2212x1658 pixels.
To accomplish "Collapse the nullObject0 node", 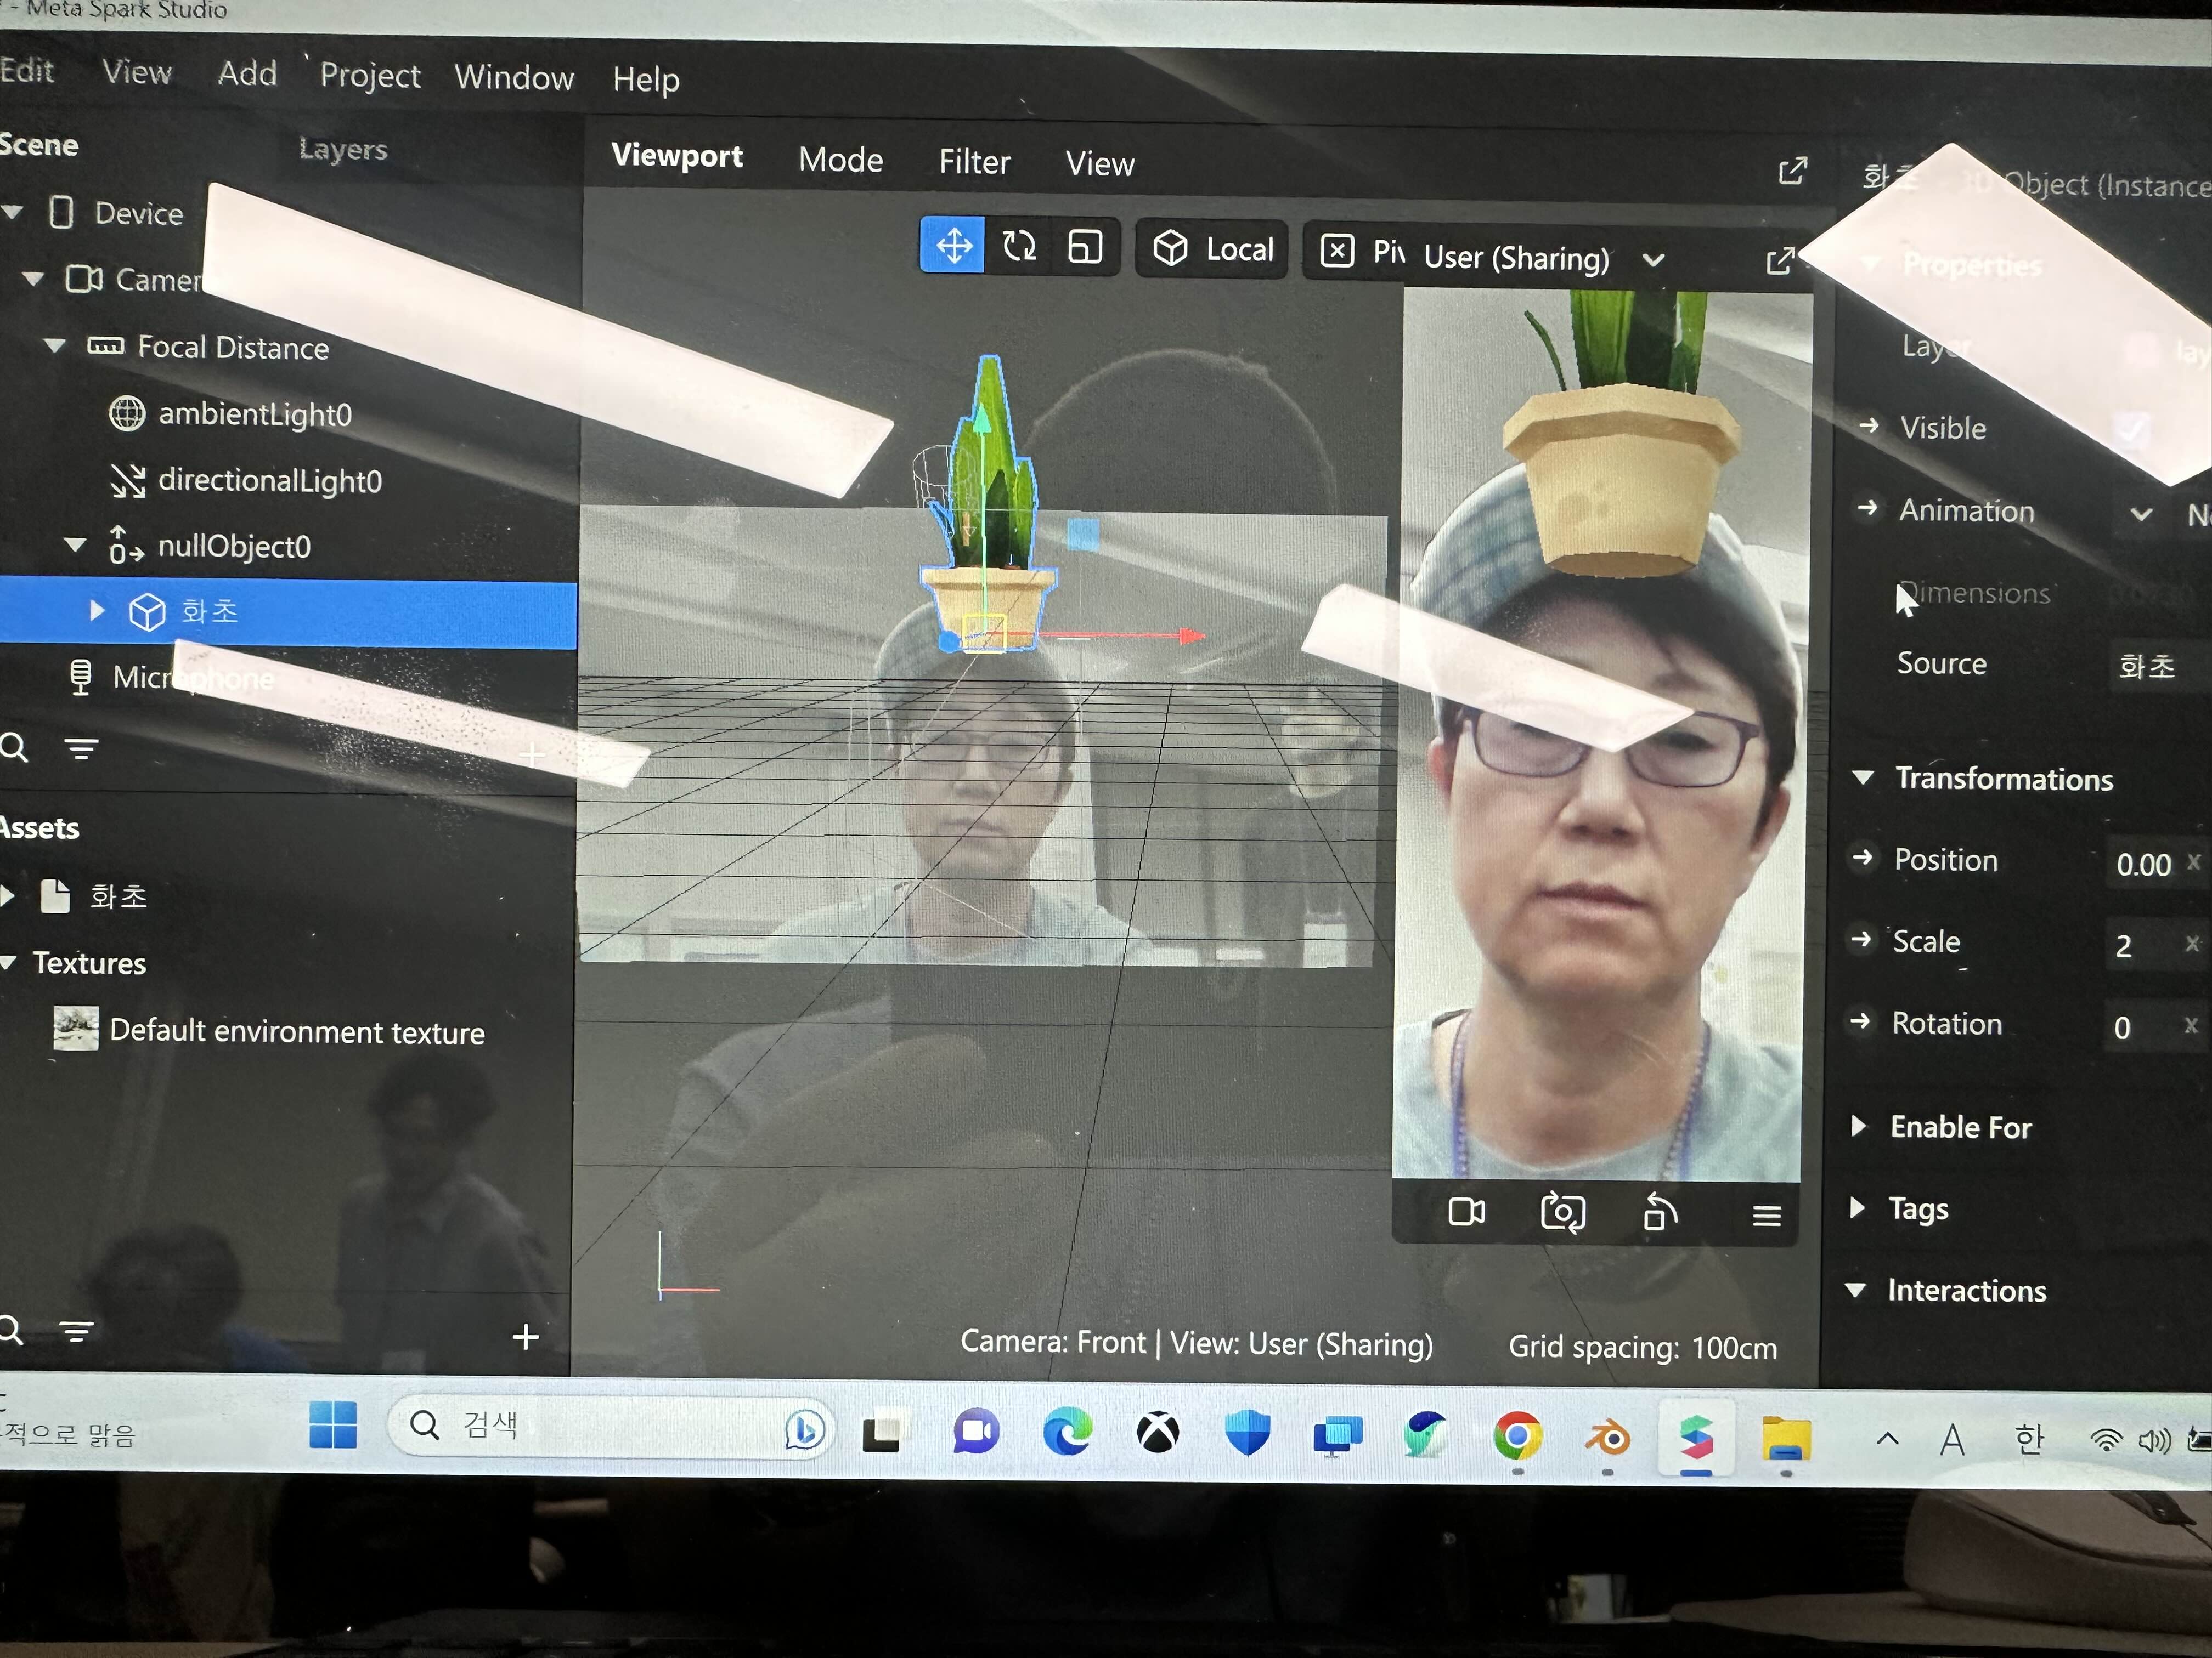I will pos(75,544).
